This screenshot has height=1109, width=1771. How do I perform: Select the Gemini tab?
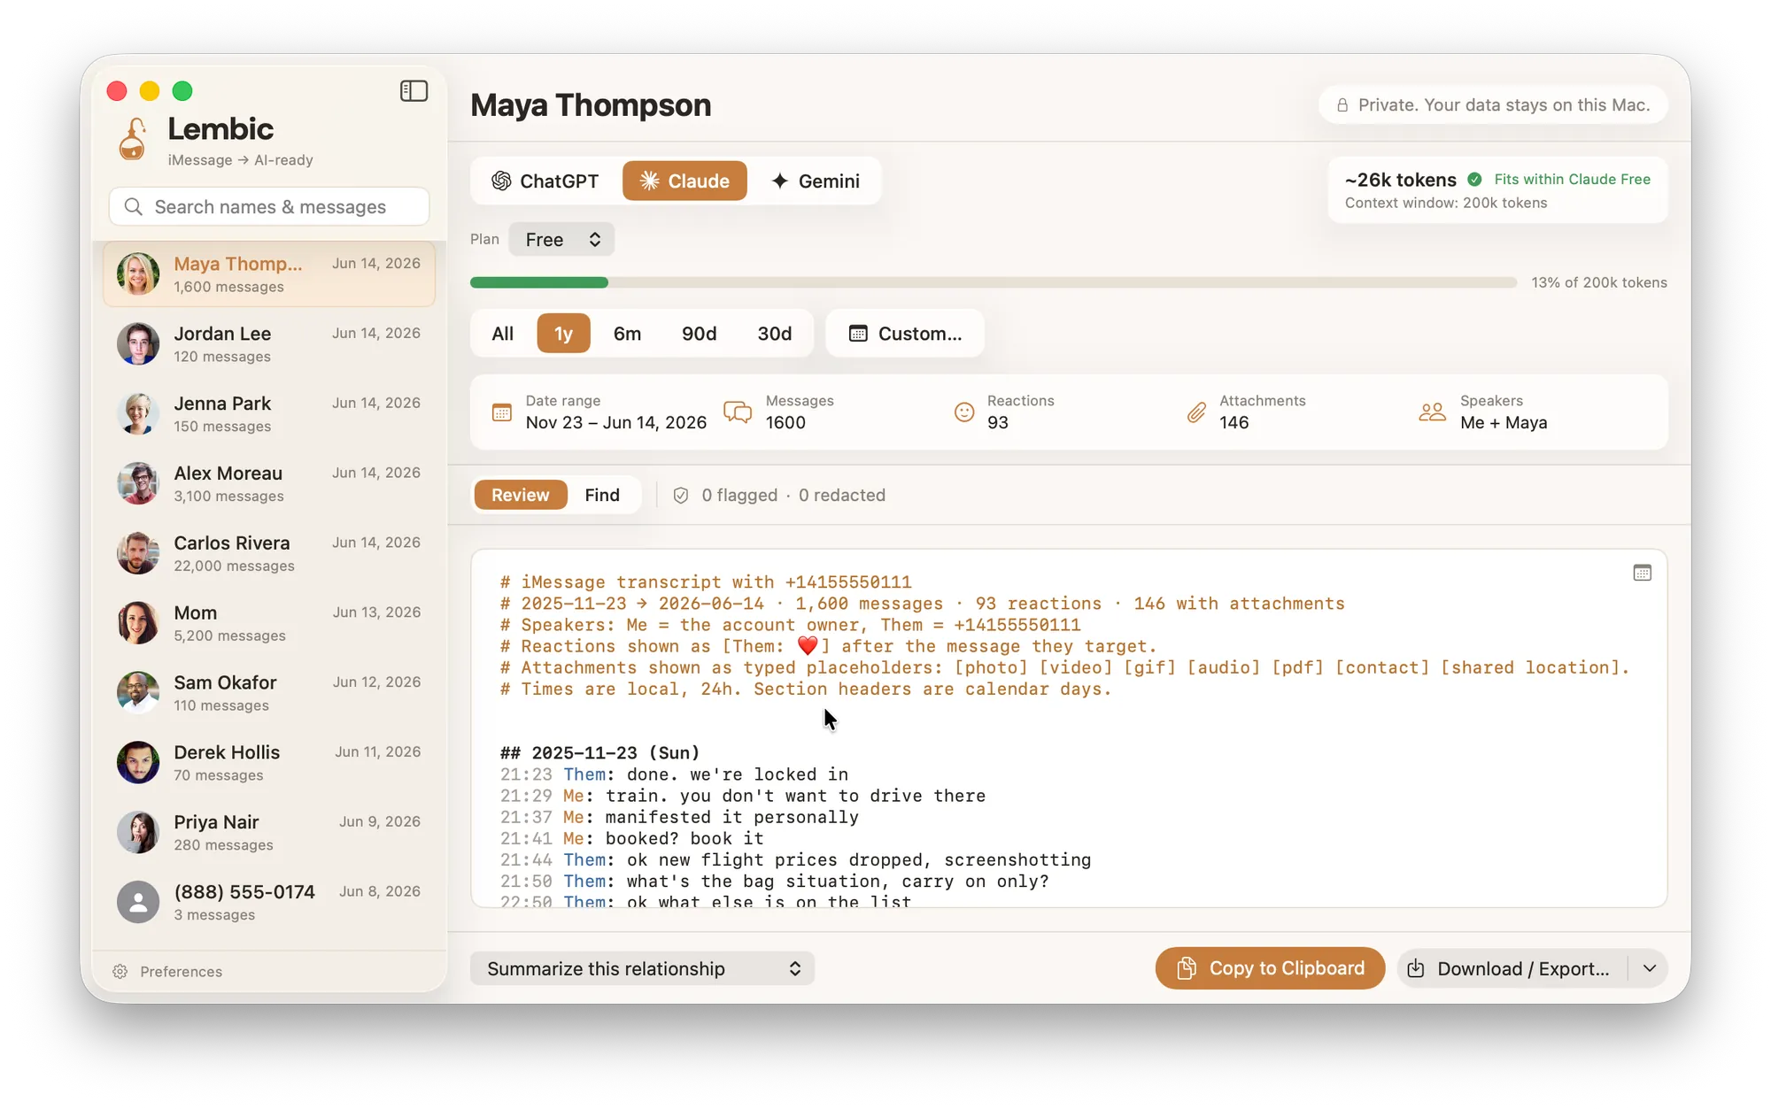tap(816, 181)
